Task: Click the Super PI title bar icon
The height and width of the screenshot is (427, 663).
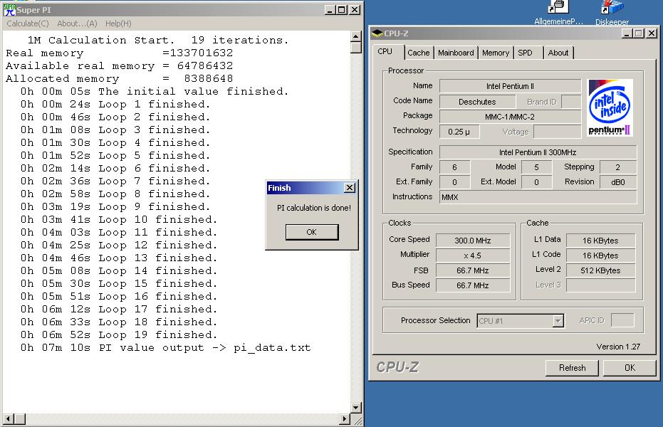Action: click(x=9, y=10)
